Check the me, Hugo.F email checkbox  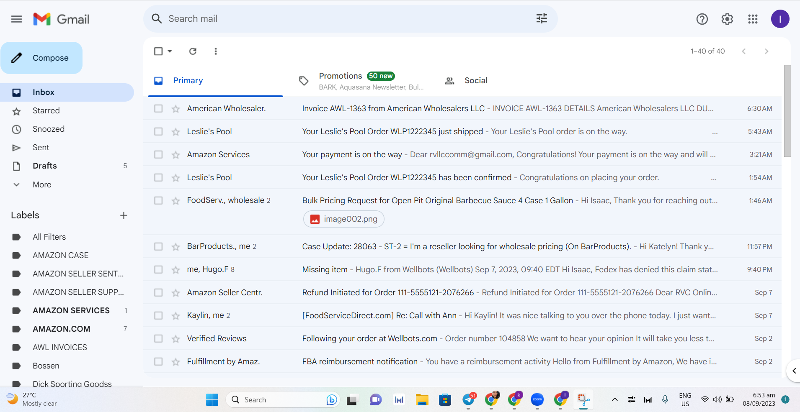(158, 270)
